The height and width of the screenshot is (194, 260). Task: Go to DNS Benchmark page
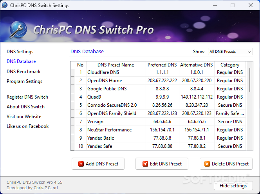click(x=23, y=72)
